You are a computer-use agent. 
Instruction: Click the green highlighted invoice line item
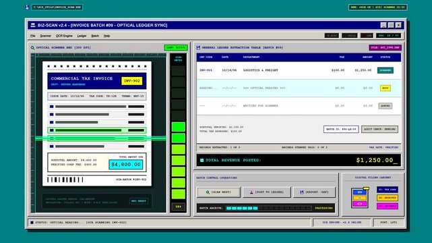pyautogui.click(x=97, y=130)
